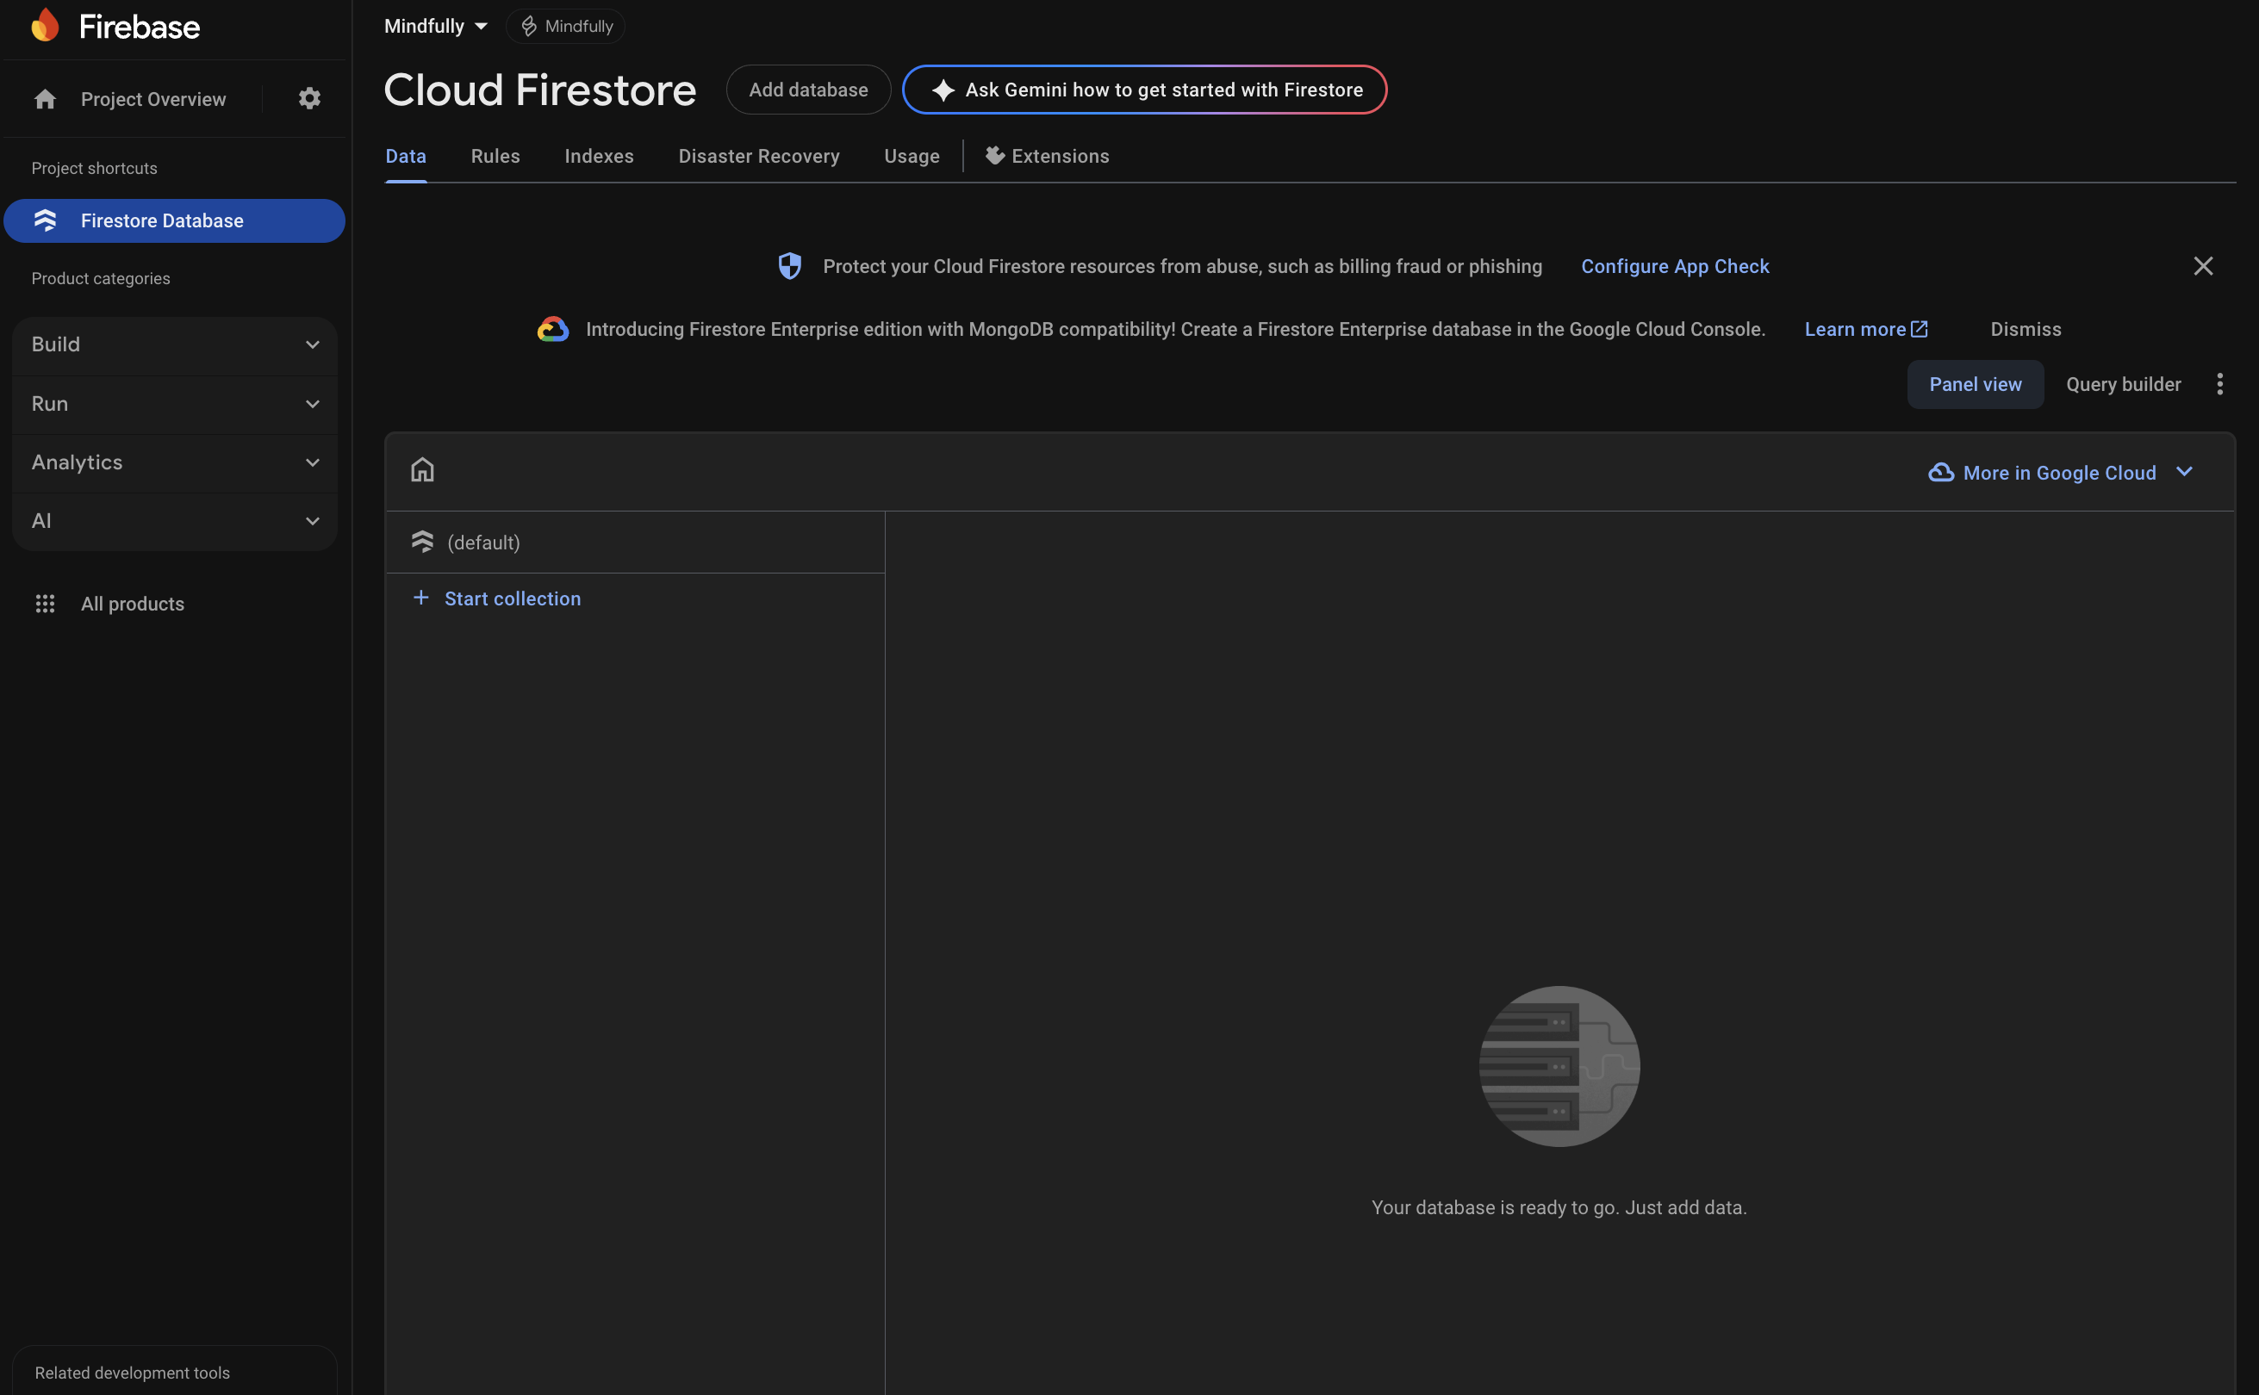Start a new collection
Screen dimensions: 2259x1395
click(512, 598)
